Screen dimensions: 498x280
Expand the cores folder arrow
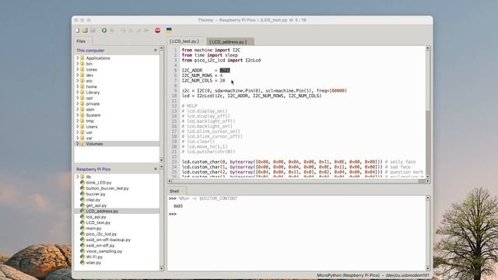(x=78, y=69)
